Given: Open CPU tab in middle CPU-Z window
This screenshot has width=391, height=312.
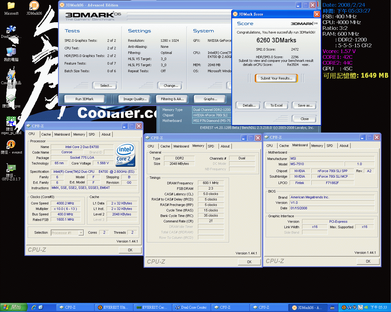Looking at the screenshot, I should [x=151, y=146].
